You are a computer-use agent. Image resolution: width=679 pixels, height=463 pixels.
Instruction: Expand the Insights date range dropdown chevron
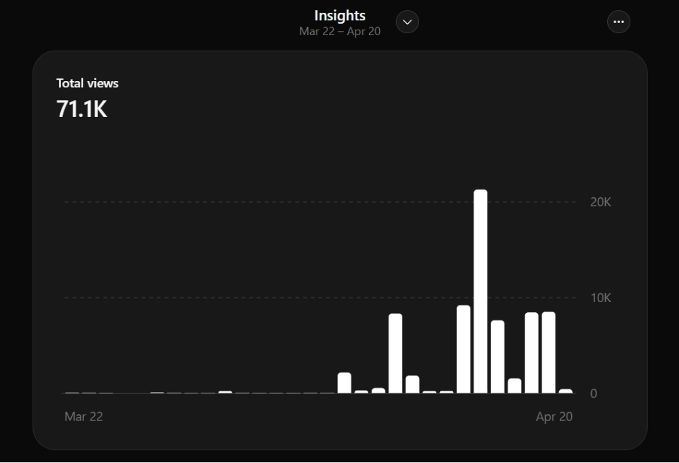pyautogui.click(x=407, y=22)
